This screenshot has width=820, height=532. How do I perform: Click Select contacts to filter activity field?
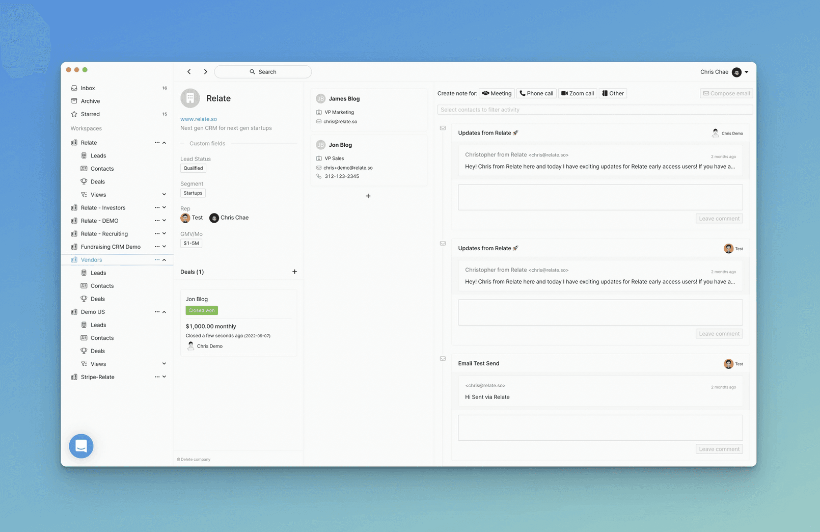(595, 110)
